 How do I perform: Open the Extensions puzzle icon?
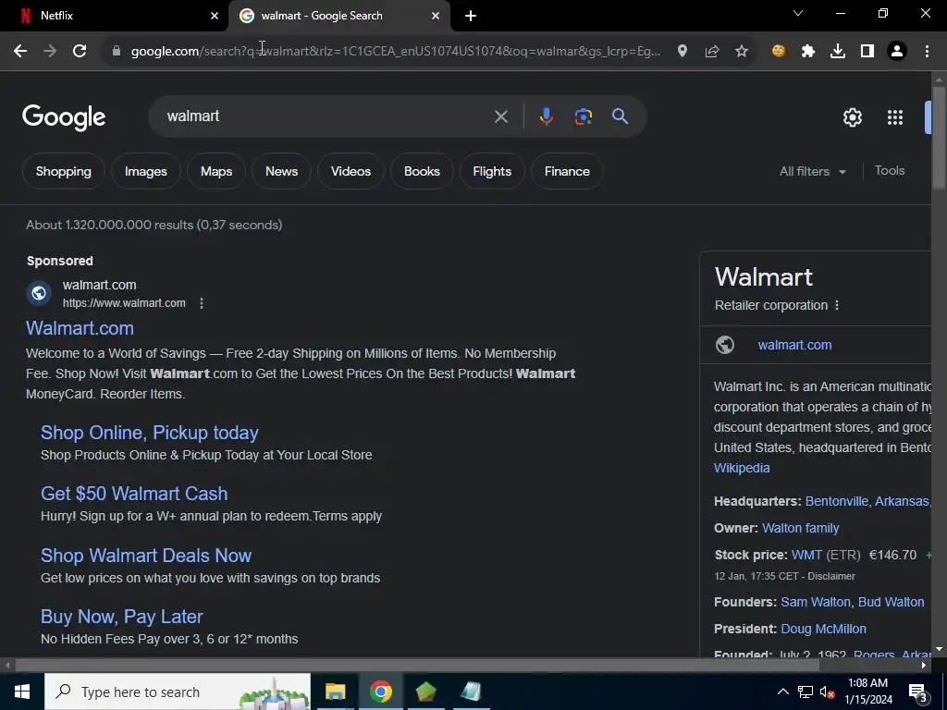coord(808,52)
